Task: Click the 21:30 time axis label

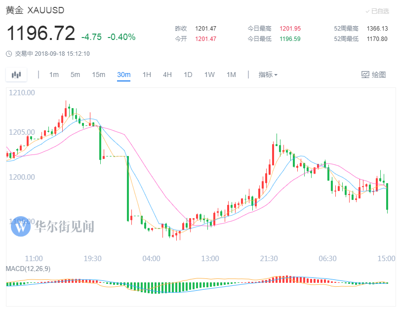Action: click(x=269, y=258)
